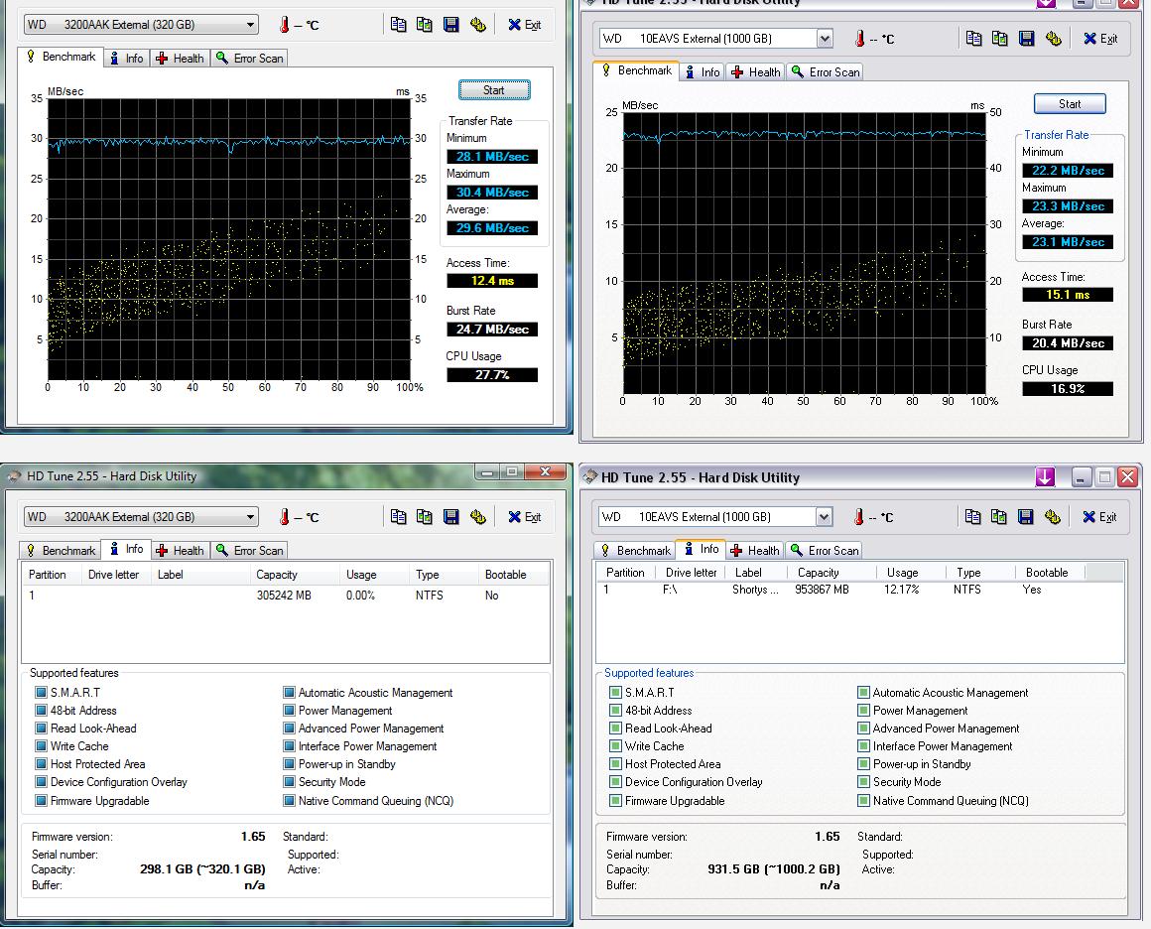Click capacity text 298.1 GB (~320.1 GB)
The image size is (1151, 929).
coord(202,868)
